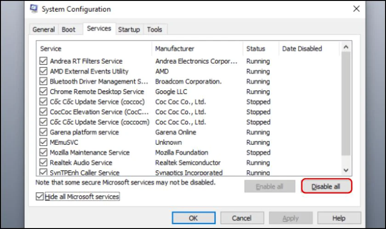Uncheck Andrea RT Filters Service
This screenshot has height=229, width=386.
43,61
